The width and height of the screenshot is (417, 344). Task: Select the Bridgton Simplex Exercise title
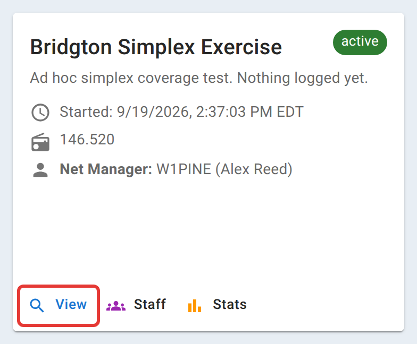pos(156,48)
